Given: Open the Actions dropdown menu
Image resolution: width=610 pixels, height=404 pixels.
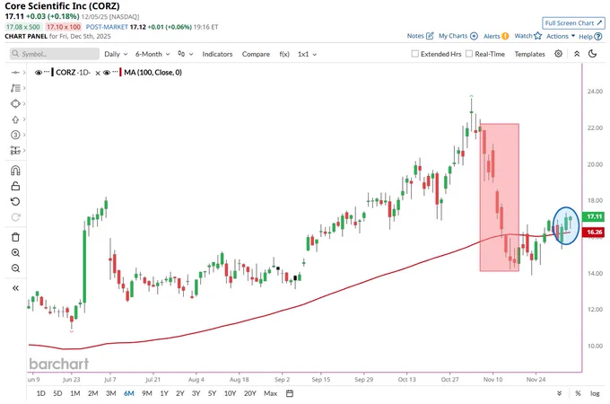Looking at the screenshot, I should click(x=561, y=36).
